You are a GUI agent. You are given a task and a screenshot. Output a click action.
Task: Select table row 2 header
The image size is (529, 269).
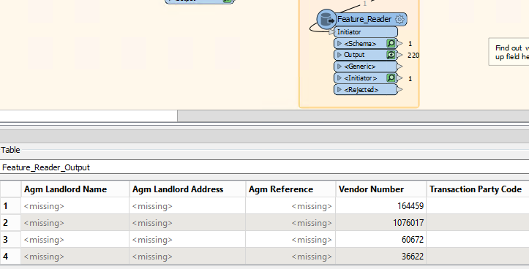[10, 223]
